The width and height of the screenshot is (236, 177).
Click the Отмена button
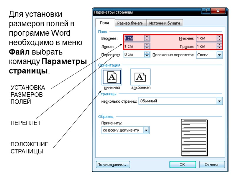coord(212,165)
